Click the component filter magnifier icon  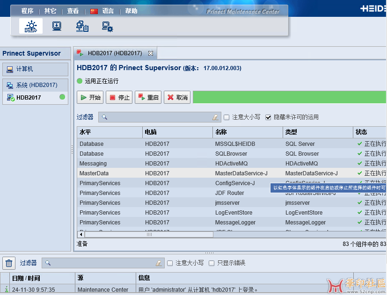point(104,117)
